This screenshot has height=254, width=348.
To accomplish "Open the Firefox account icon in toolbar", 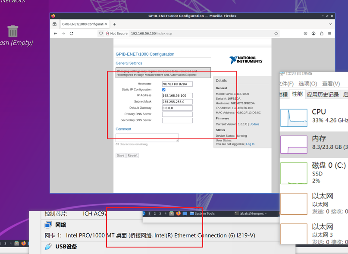I will [x=313, y=33].
